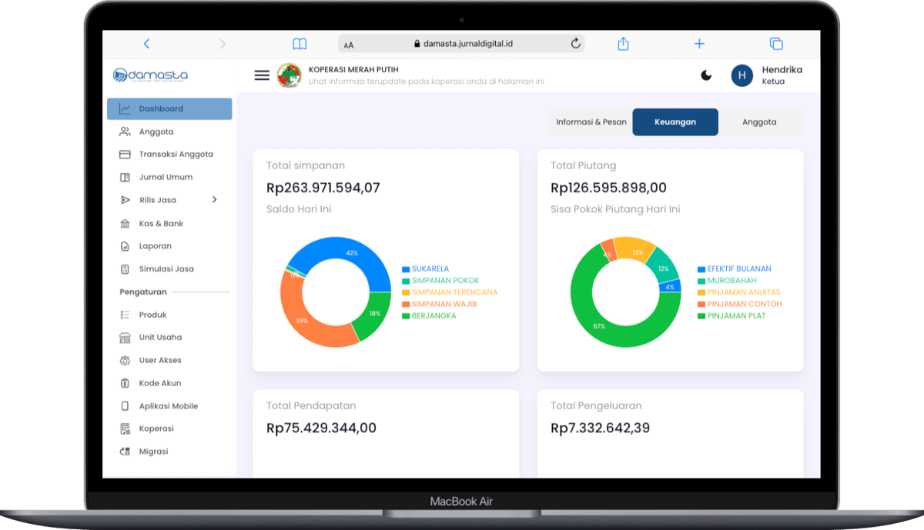
Task: Select the Keuangan tab
Action: (x=675, y=122)
